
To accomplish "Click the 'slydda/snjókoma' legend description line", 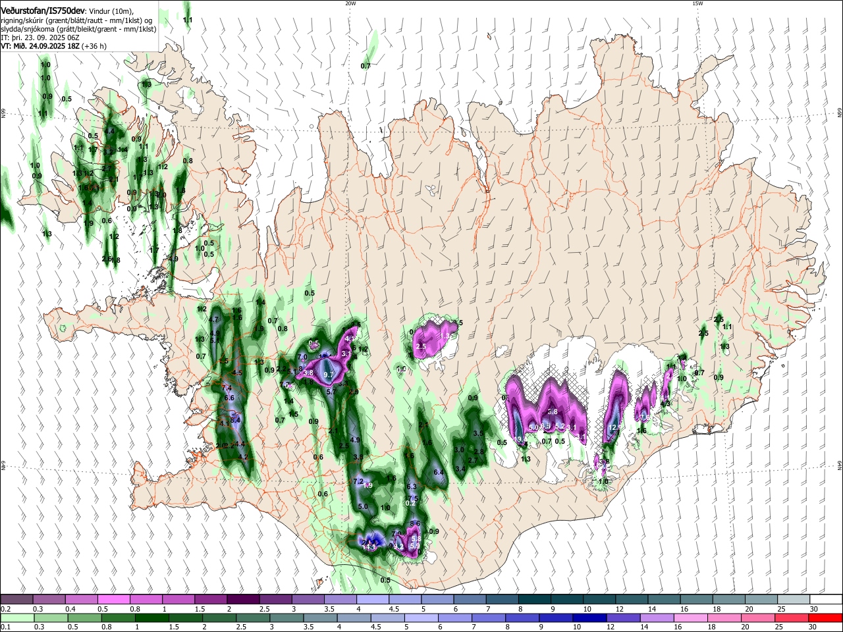I will point(78,29).
